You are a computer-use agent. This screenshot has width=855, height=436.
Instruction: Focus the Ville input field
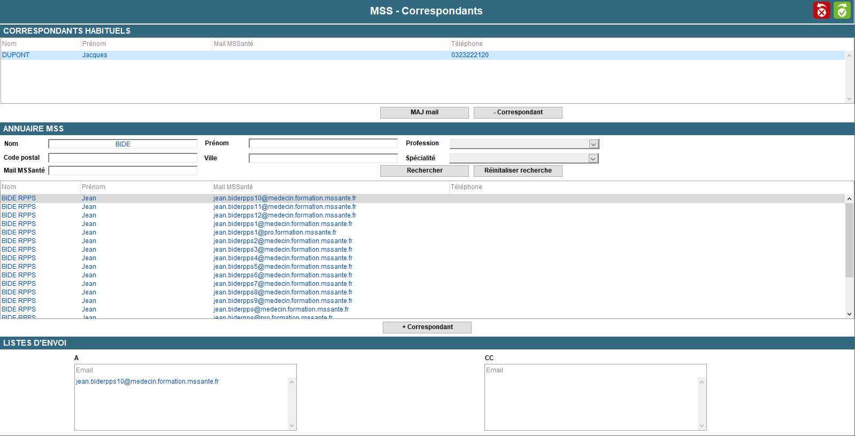[x=323, y=159]
